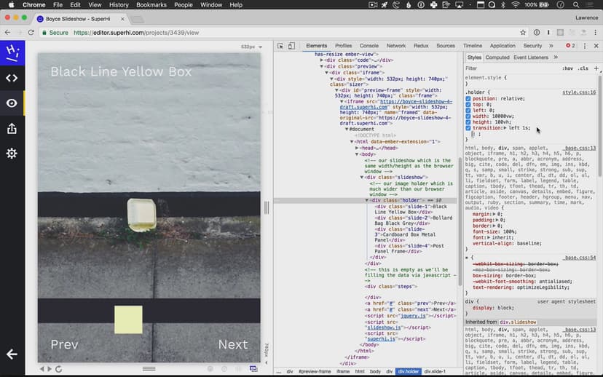
Task: Open the Computed styles tab
Action: click(x=497, y=57)
